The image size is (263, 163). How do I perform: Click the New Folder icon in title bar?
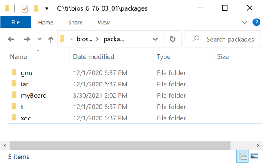click(36, 8)
